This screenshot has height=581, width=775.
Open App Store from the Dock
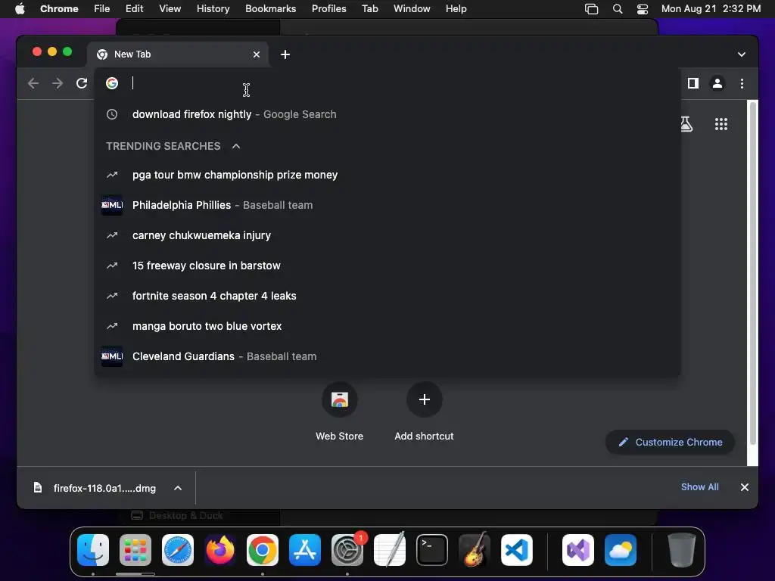point(305,550)
